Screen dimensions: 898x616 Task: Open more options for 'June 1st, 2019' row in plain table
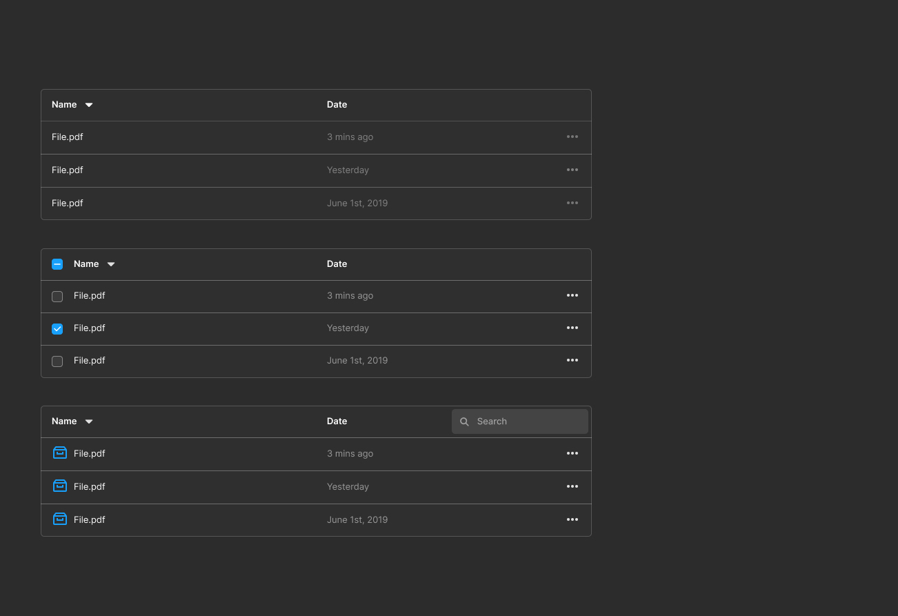point(572,203)
